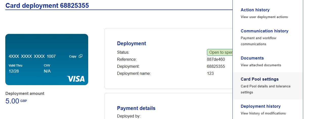Click the Reference label
309x119 pixels.
click(x=127, y=59)
